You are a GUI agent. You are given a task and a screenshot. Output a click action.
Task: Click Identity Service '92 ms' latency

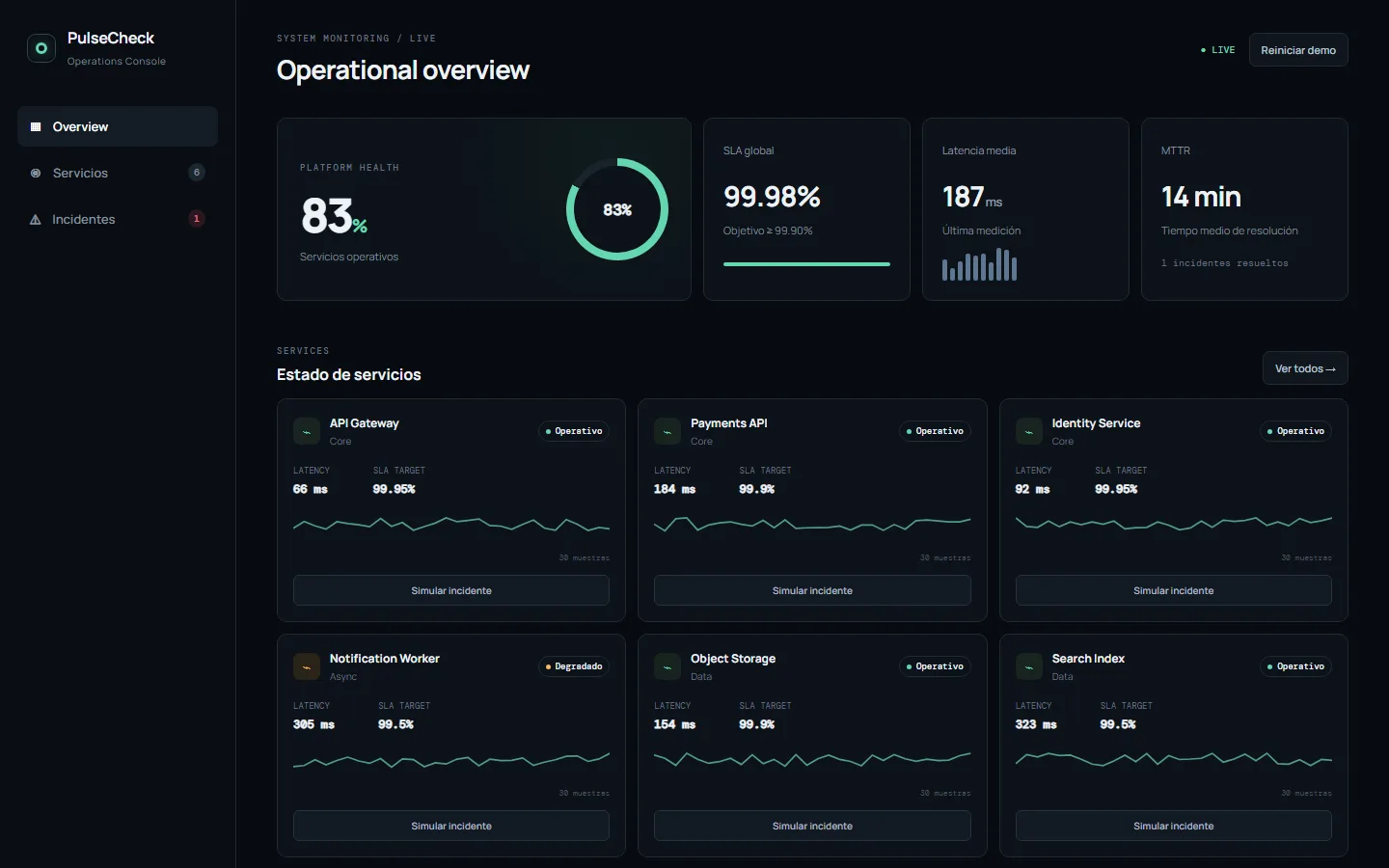point(1032,489)
